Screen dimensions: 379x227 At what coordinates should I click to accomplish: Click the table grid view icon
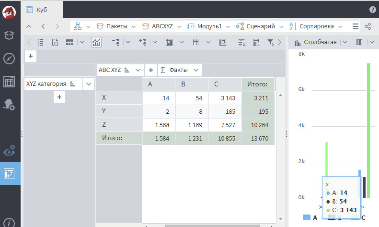click(x=69, y=42)
